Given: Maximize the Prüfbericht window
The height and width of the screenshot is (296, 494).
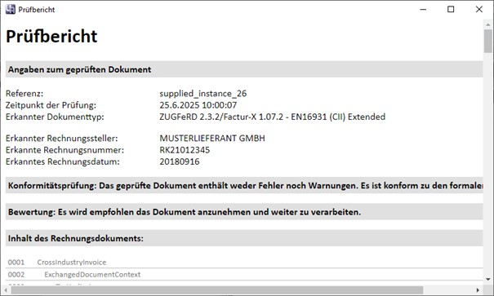Looking at the screenshot, I should tap(451, 10).
